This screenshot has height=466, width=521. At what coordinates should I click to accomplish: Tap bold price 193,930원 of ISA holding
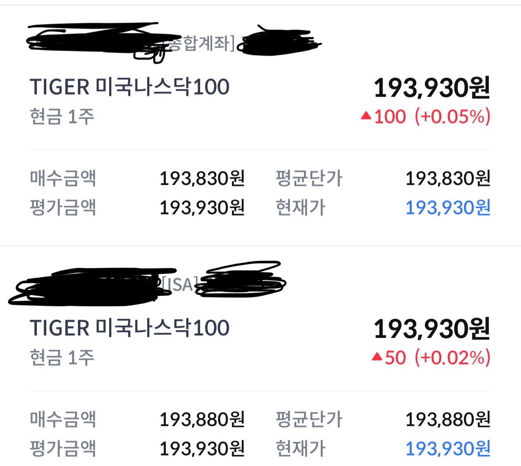tap(432, 329)
